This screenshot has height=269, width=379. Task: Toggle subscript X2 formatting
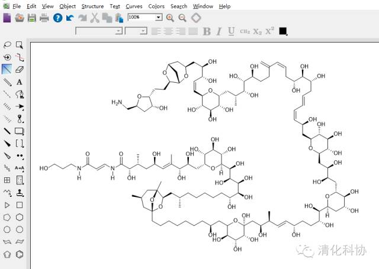pos(258,31)
